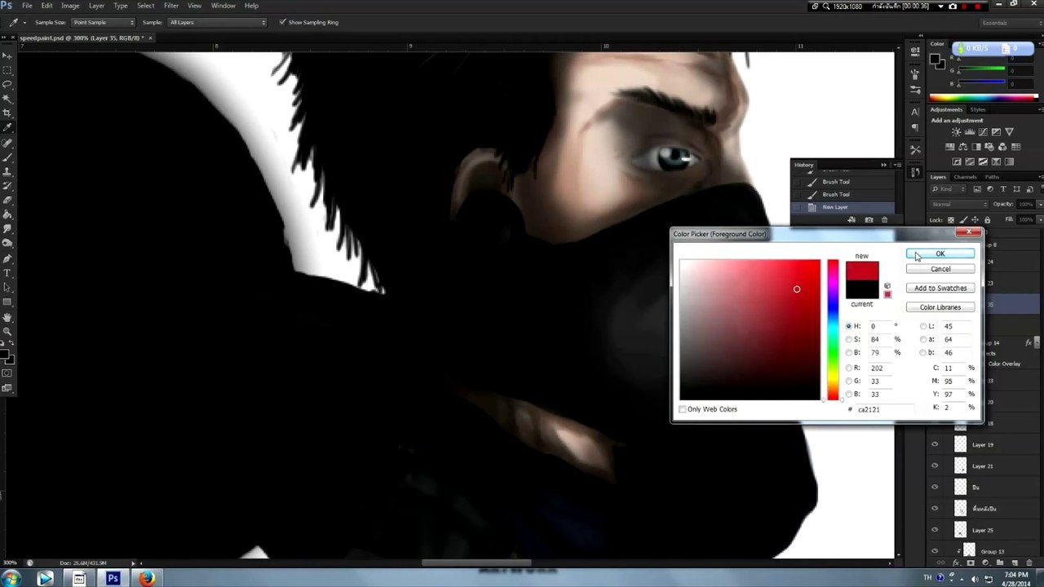Viewport: 1044px width, 587px height.
Task: Select the Type tool
Action: [x=7, y=273]
